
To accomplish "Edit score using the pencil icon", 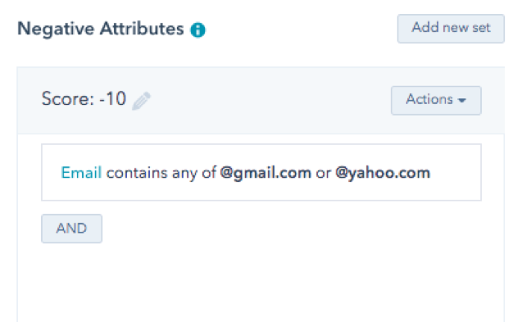I will pyautogui.click(x=141, y=101).
